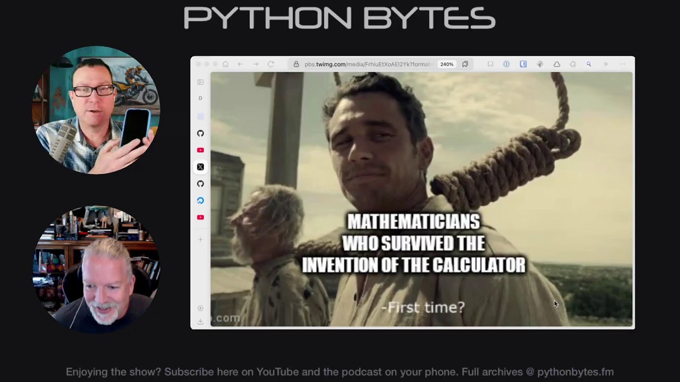The width and height of the screenshot is (680, 382).
Task: Toggle the sidebar panel icon at top
Action: point(200,82)
